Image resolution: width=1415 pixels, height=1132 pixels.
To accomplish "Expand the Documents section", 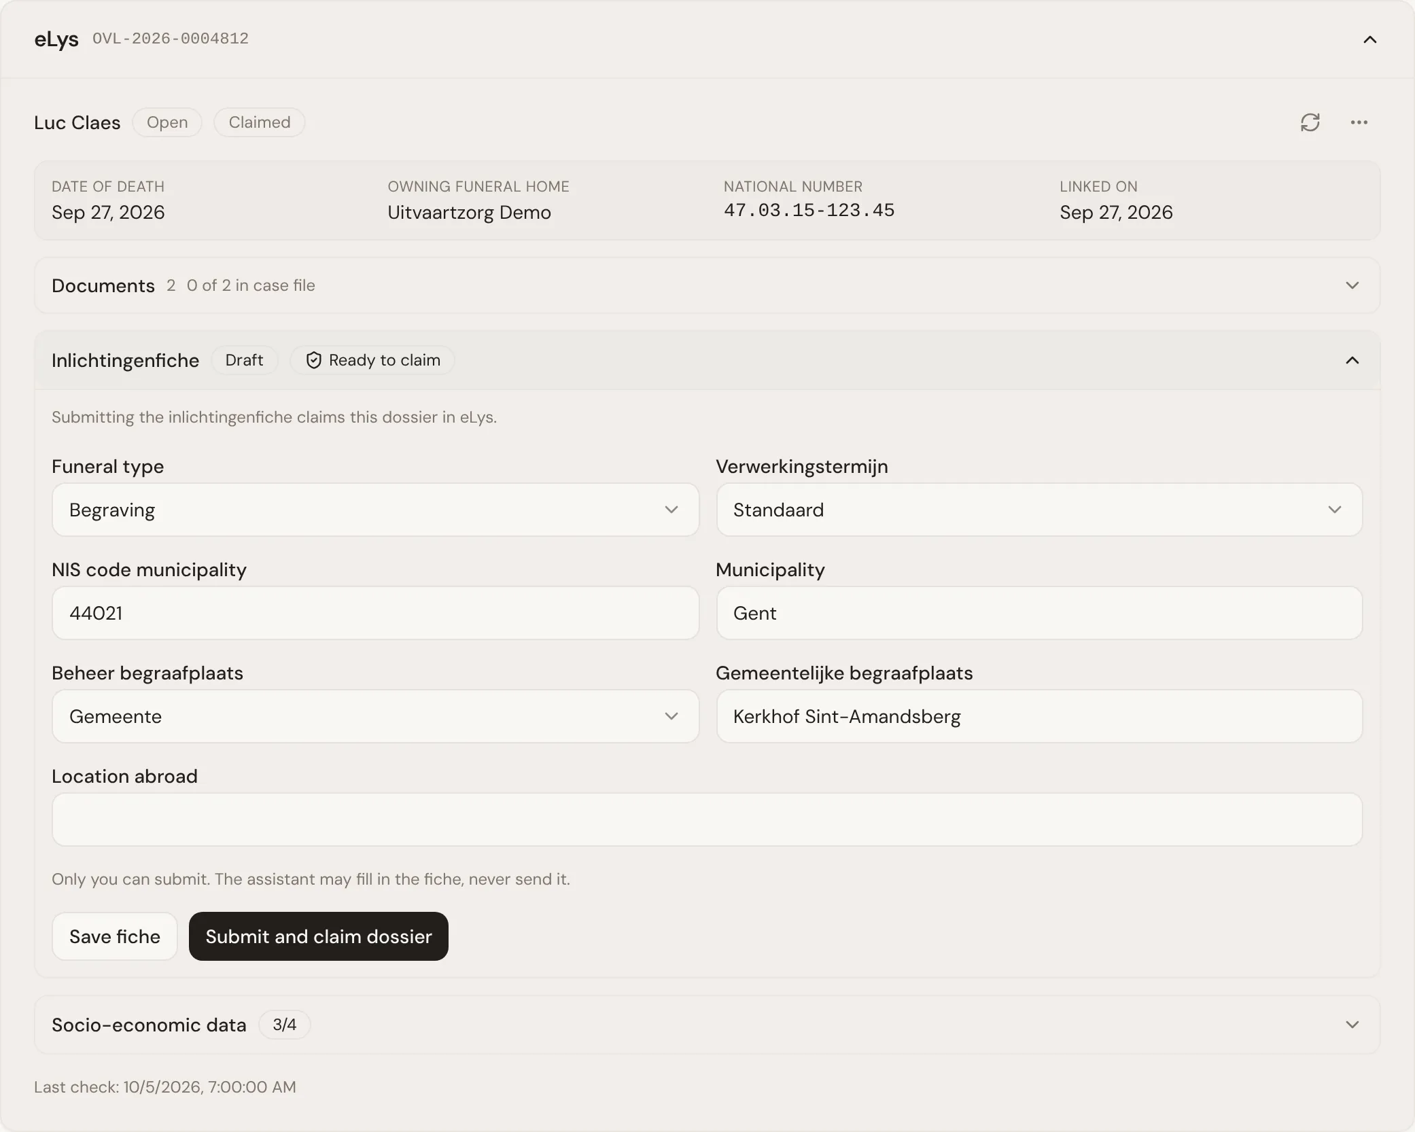I will (x=707, y=285).
